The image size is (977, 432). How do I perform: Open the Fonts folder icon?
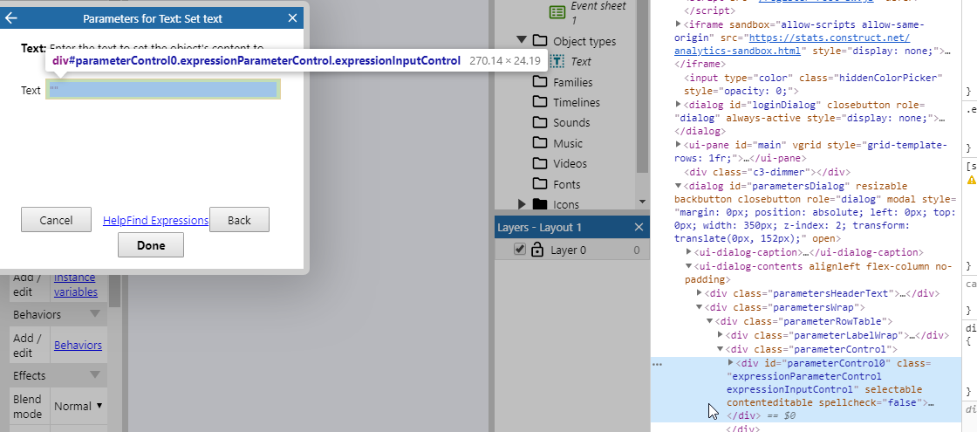pos(540,184)
